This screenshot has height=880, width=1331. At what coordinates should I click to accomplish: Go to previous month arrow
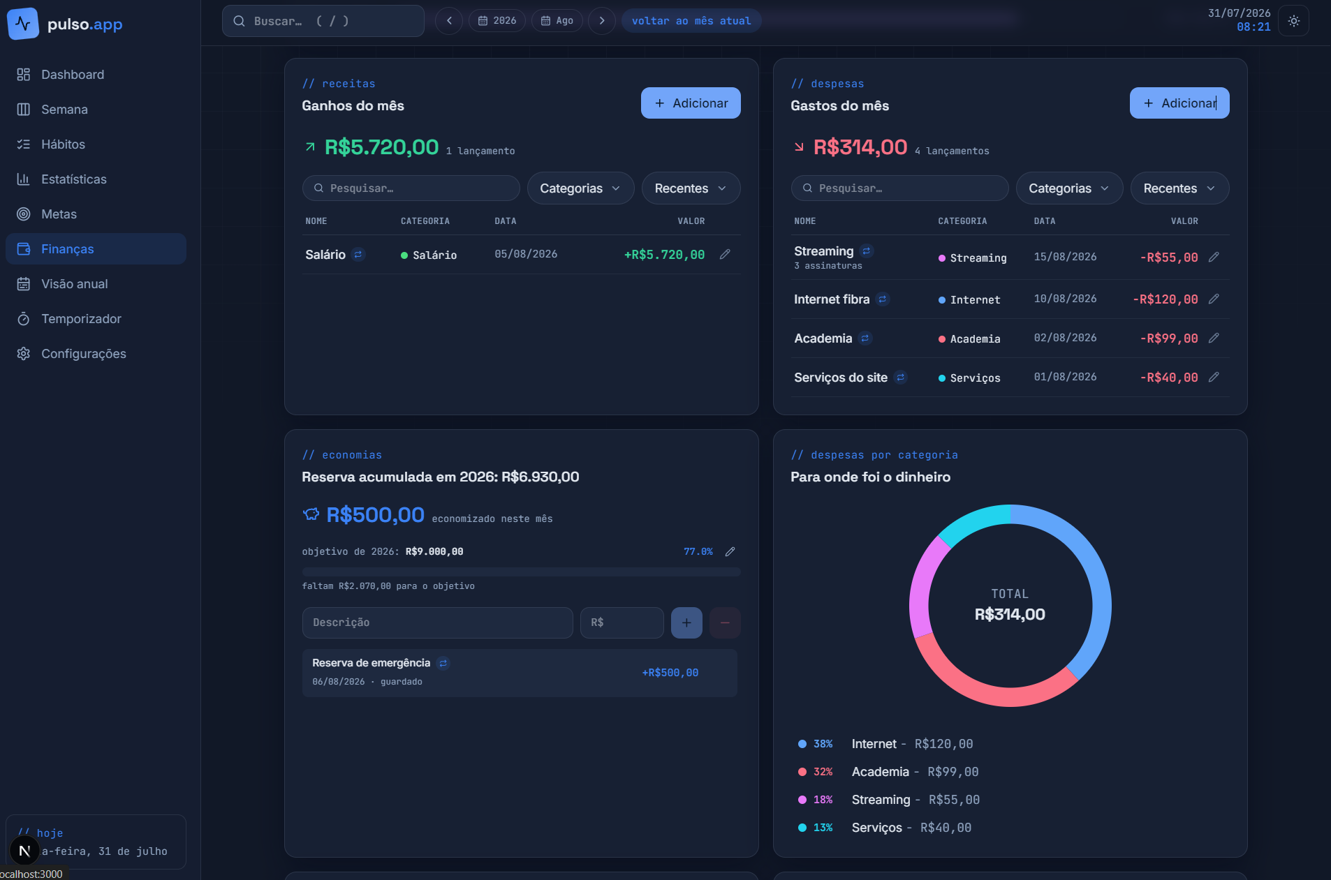449,21
